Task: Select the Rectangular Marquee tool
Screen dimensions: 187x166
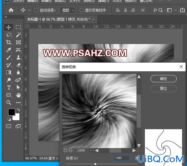Action: 18,27
